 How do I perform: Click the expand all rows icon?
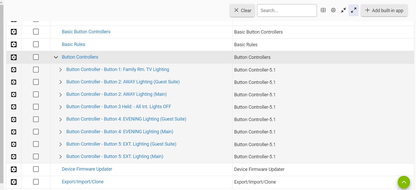pos(353,10)
